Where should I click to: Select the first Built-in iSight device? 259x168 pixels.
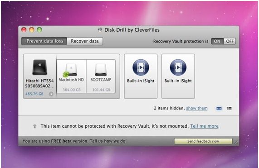pyautogui.click(x=141, y=76)
